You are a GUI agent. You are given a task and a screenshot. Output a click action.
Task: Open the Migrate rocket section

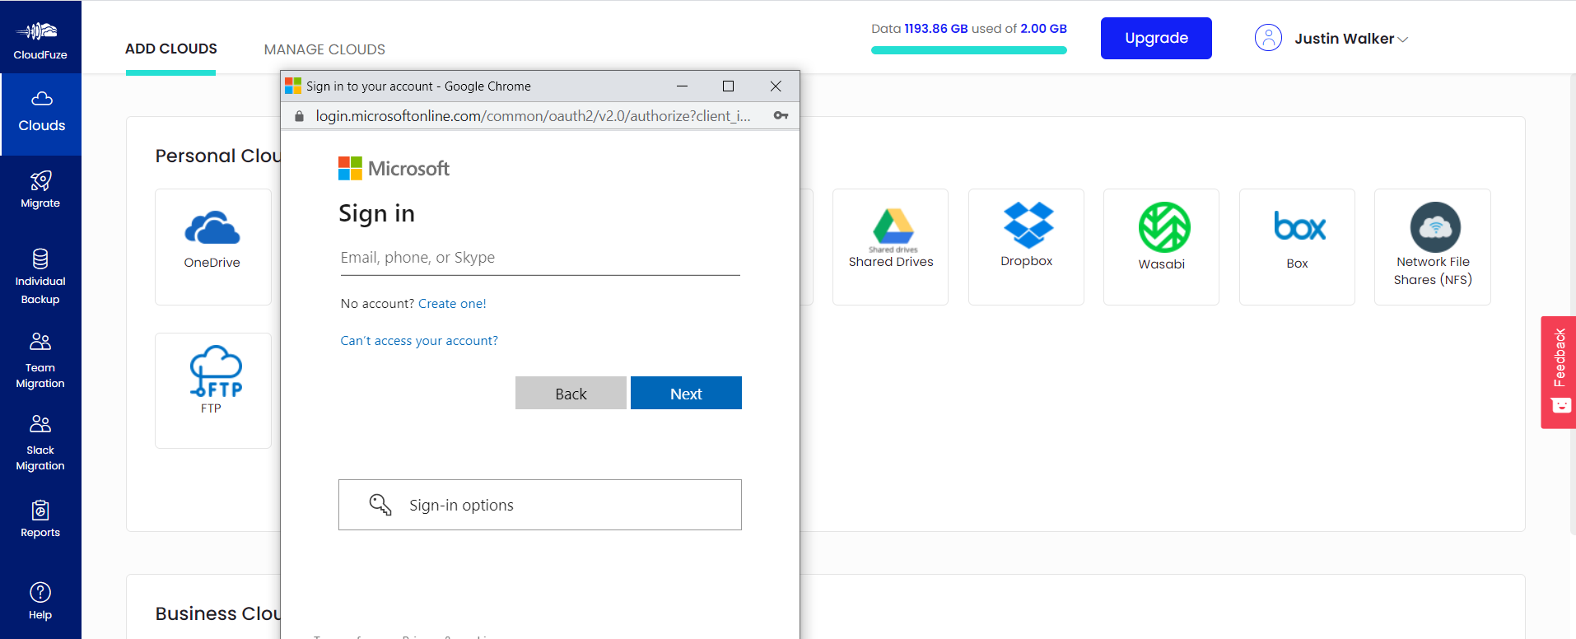click(40, 189)
